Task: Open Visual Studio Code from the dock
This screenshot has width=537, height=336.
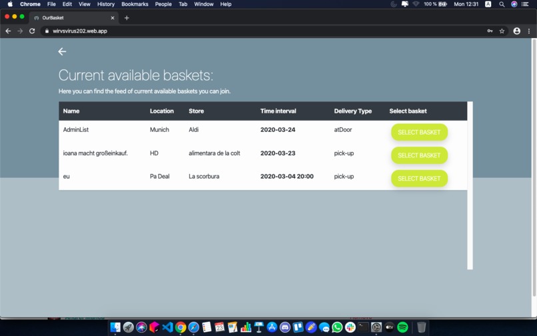Action: click(x=167, y=327)
